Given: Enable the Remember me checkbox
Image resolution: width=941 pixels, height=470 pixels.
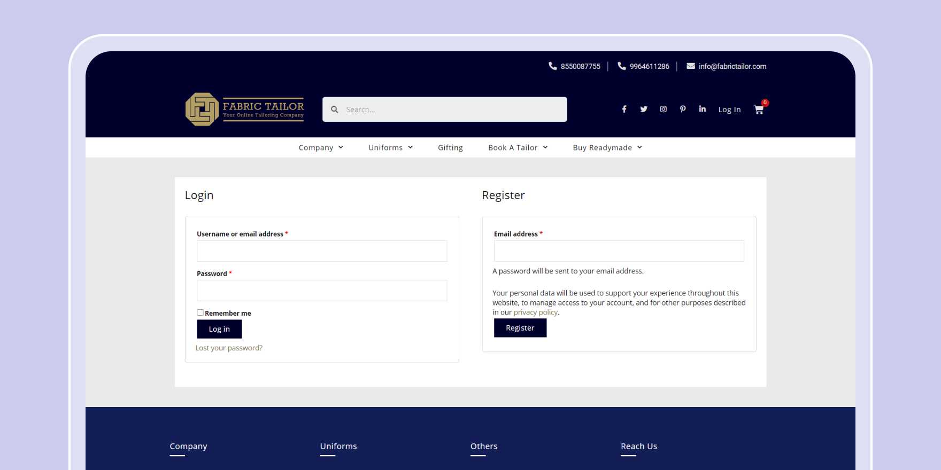Looking at the screenshot, I should tap(200, 313).
